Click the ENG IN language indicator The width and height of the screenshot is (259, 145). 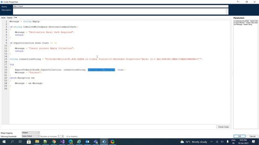pyautogui.click(x=234, y=142)
